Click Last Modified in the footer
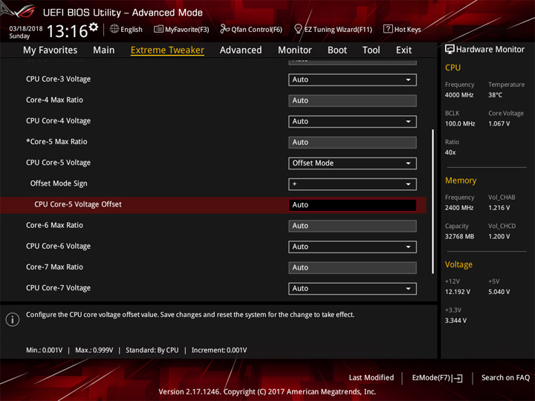 [x=372, y=378]
